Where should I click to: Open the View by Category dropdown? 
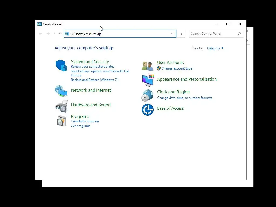pyautogui.click(x=215, y=48)
